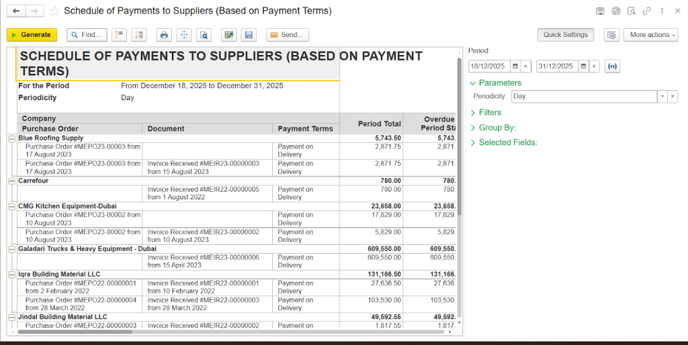The image size is (688, 345).
Task: Click the Periodicity Day input field
Action: point(584,97)
